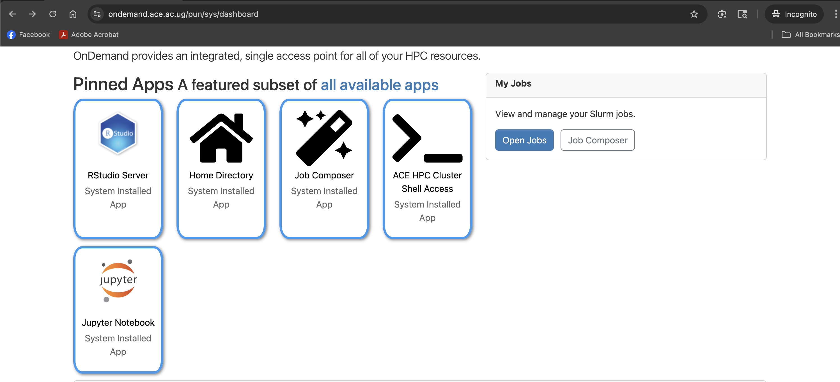Click the Incognito profile indicator
Viewport: 840px width, 382px height.
coord(794,14)
